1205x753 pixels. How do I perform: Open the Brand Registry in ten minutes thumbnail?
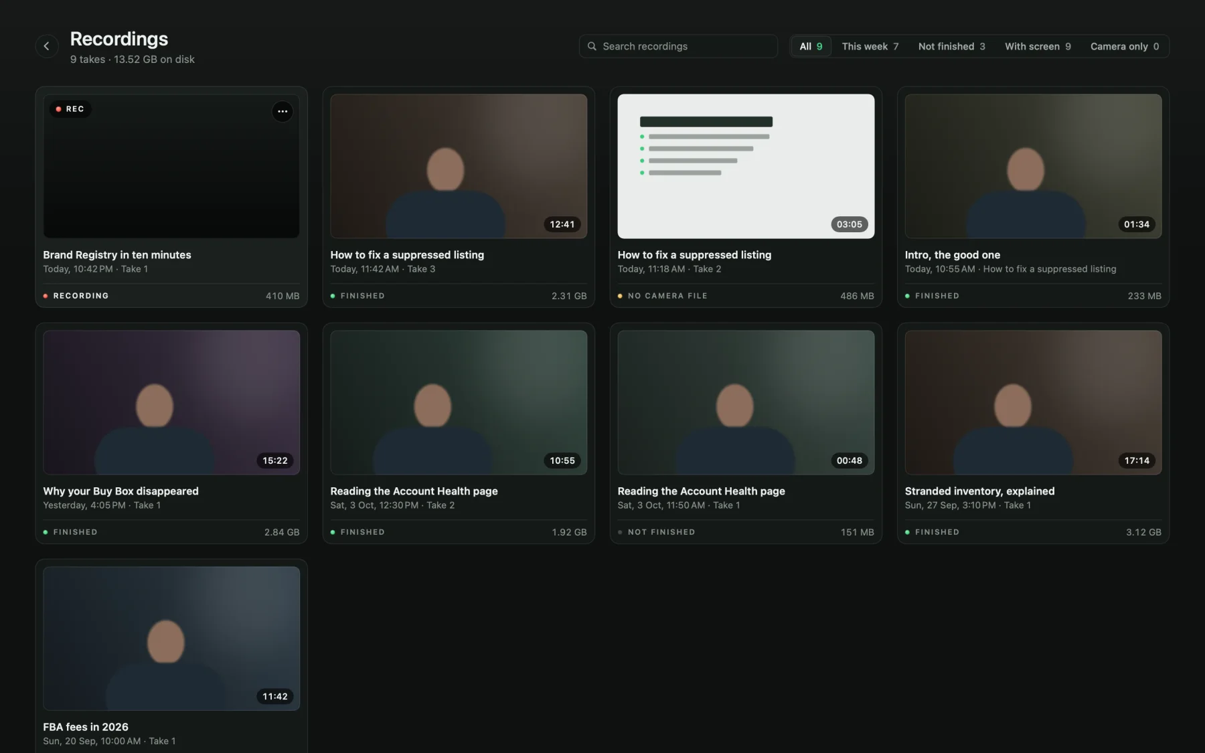point(171,166)
